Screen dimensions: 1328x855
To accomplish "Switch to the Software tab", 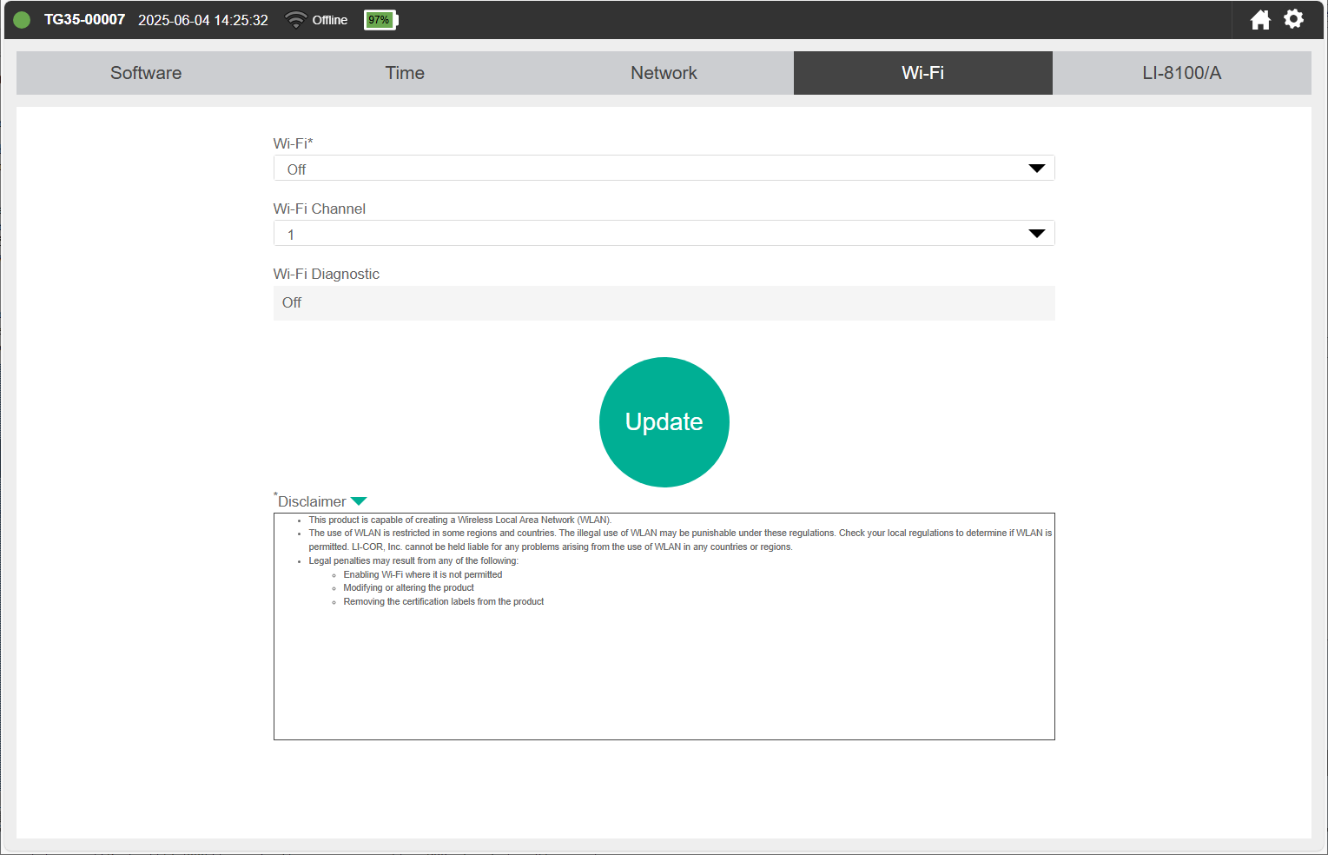I will (x=146, y=73).
